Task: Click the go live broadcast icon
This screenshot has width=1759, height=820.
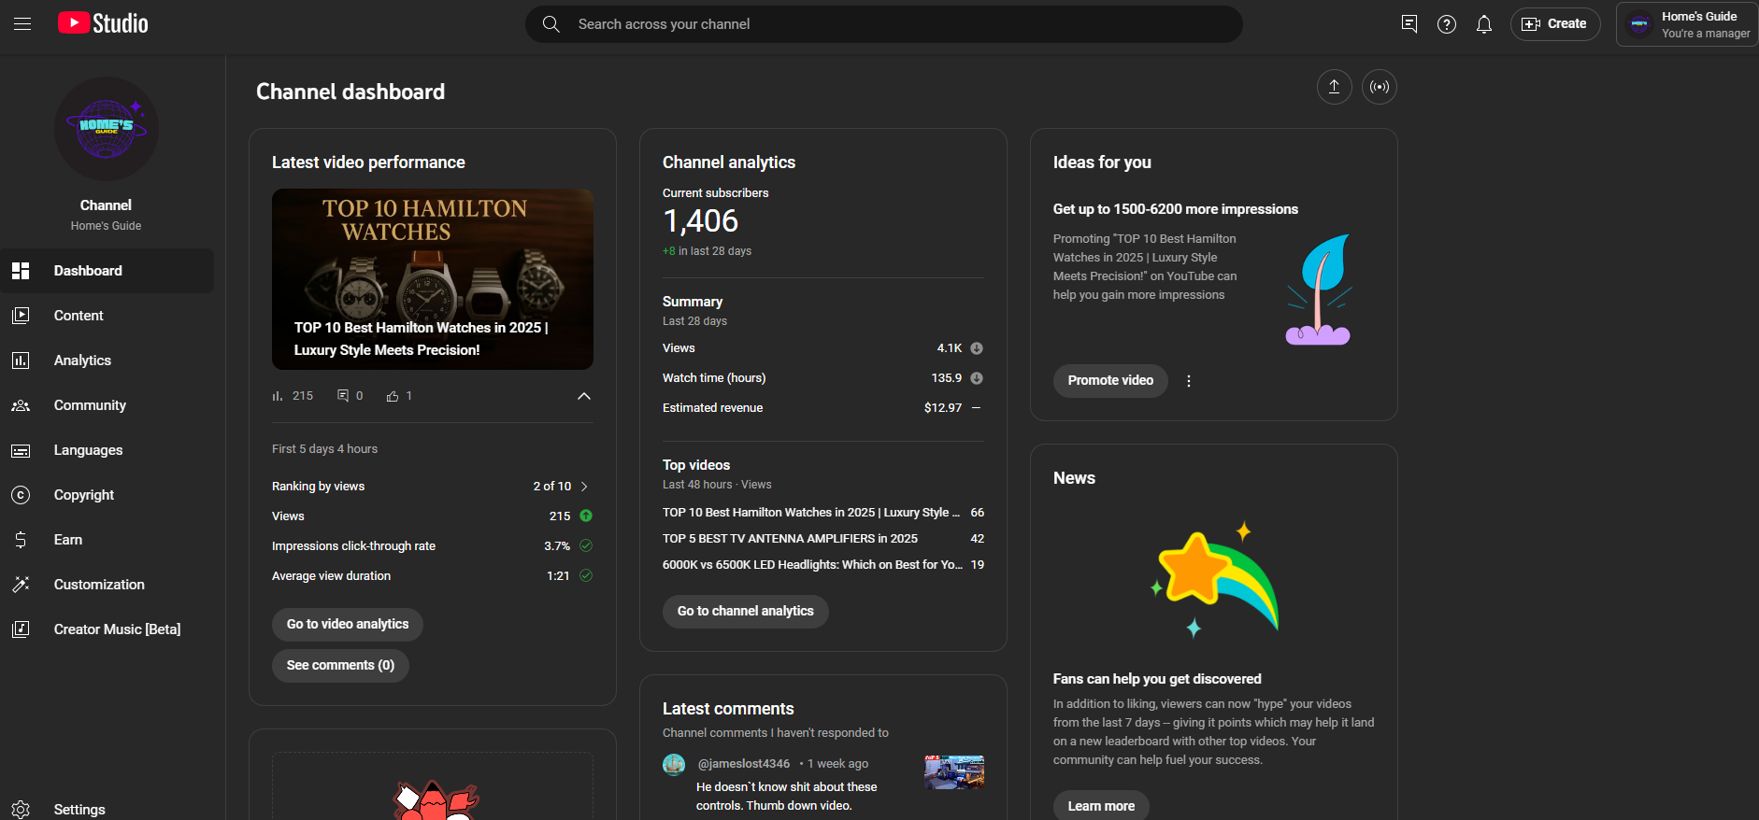Action: [1380, 87]
